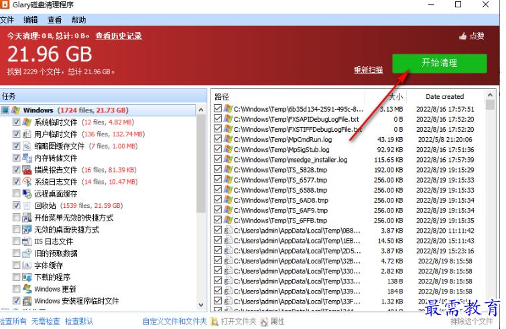The image size is (506, 329).
Task: Click the 缩略图缓存文件 icon
Action: (27, 146)
